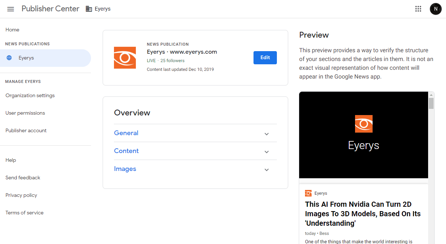The width and height of the screenshot is (446, 244).
Task: Click the Eyerys logo in preview header
Action: click(x=364, y=124)
